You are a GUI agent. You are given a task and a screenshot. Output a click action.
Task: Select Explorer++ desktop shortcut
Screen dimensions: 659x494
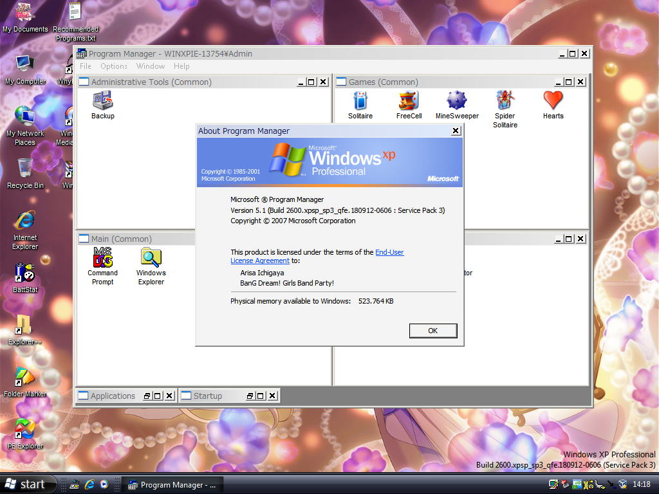(x=25, y=330)
